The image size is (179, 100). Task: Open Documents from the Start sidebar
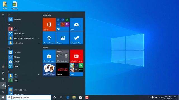(3, 73)
